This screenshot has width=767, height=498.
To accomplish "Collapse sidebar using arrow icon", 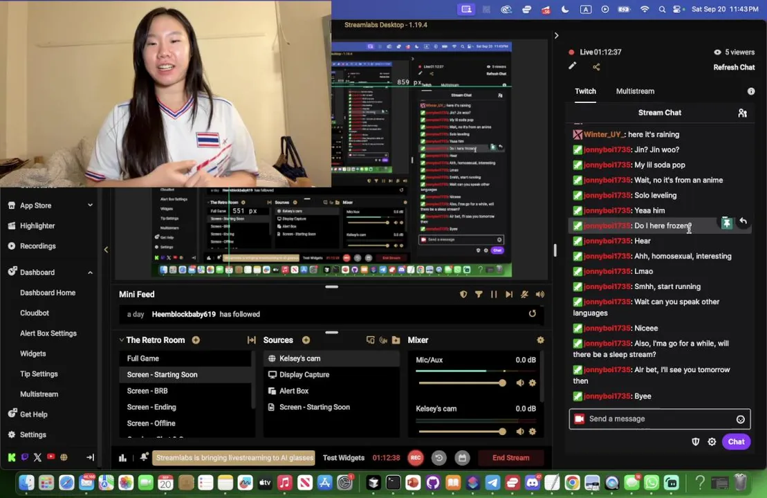I will [x=90, y=457].
